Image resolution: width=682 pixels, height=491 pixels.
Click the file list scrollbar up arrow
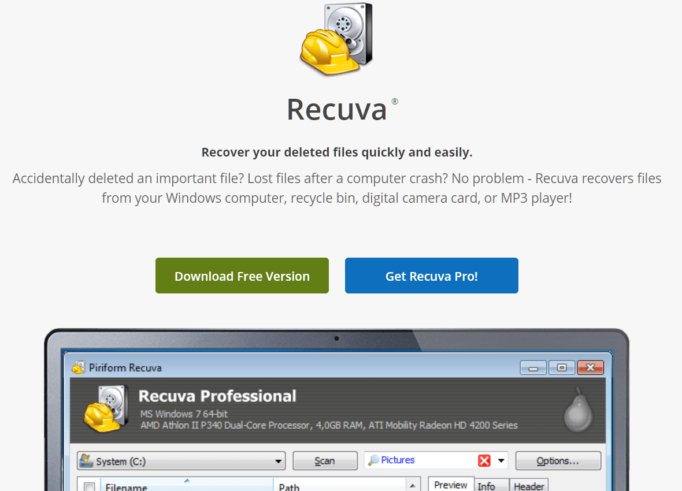pos(413,485)
